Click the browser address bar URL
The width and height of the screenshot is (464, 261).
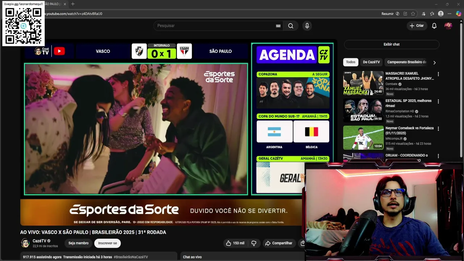click(x=74, y=14)
